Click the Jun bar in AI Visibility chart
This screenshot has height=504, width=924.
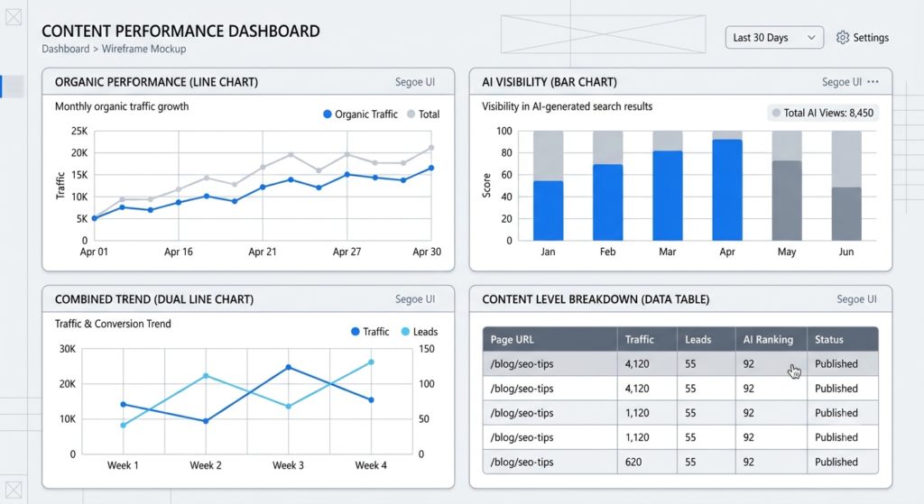point(846,214)
